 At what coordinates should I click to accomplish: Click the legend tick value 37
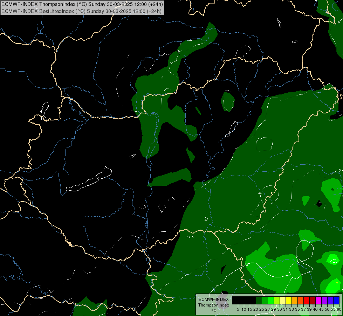303,309
